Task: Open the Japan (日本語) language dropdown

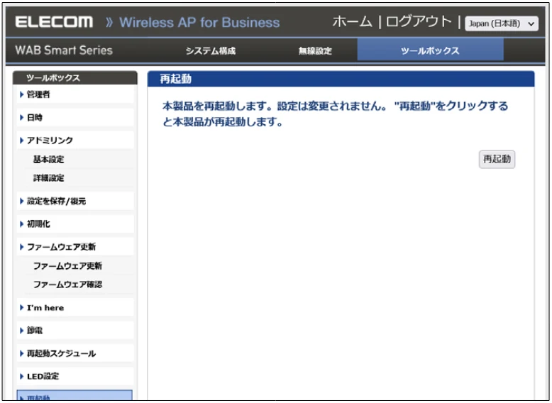Action: (x=502, y=23)
